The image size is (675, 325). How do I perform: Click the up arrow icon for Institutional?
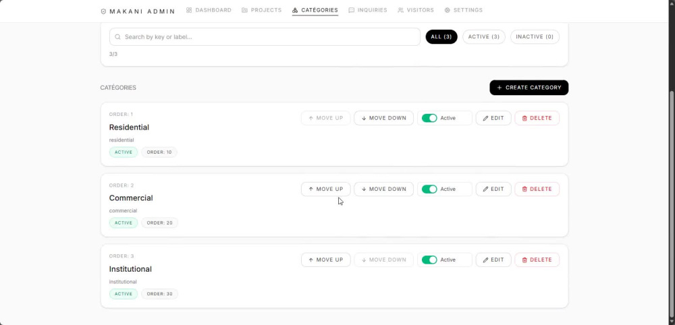[310, 260]
